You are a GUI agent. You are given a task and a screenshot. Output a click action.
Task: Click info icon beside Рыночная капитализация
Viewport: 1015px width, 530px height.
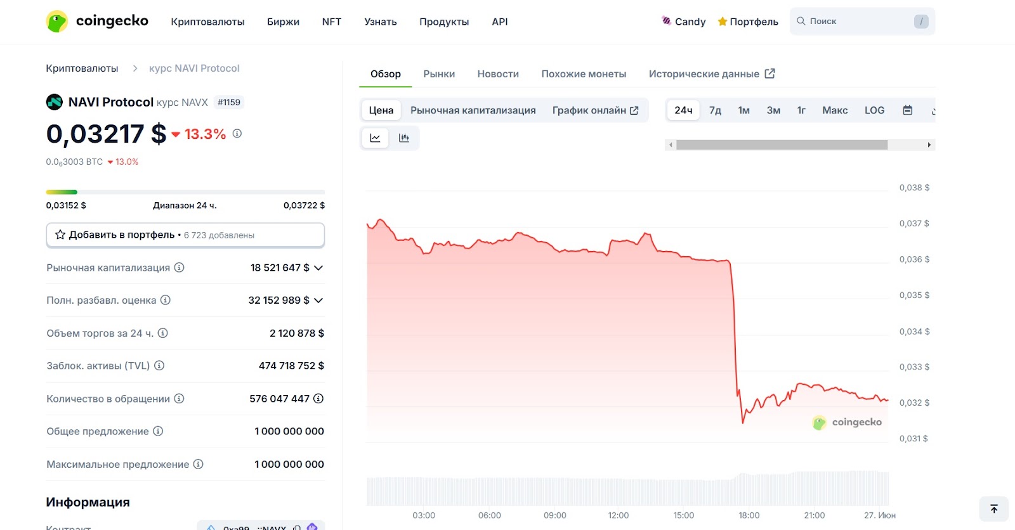180,268
